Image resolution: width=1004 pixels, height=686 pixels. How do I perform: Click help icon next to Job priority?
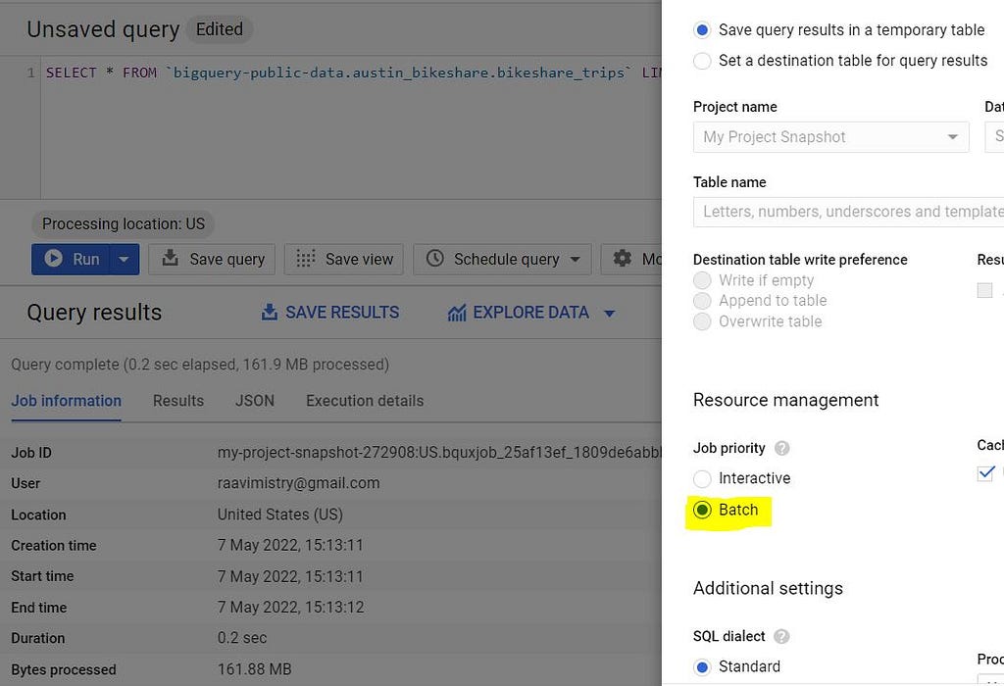(781, 448)
